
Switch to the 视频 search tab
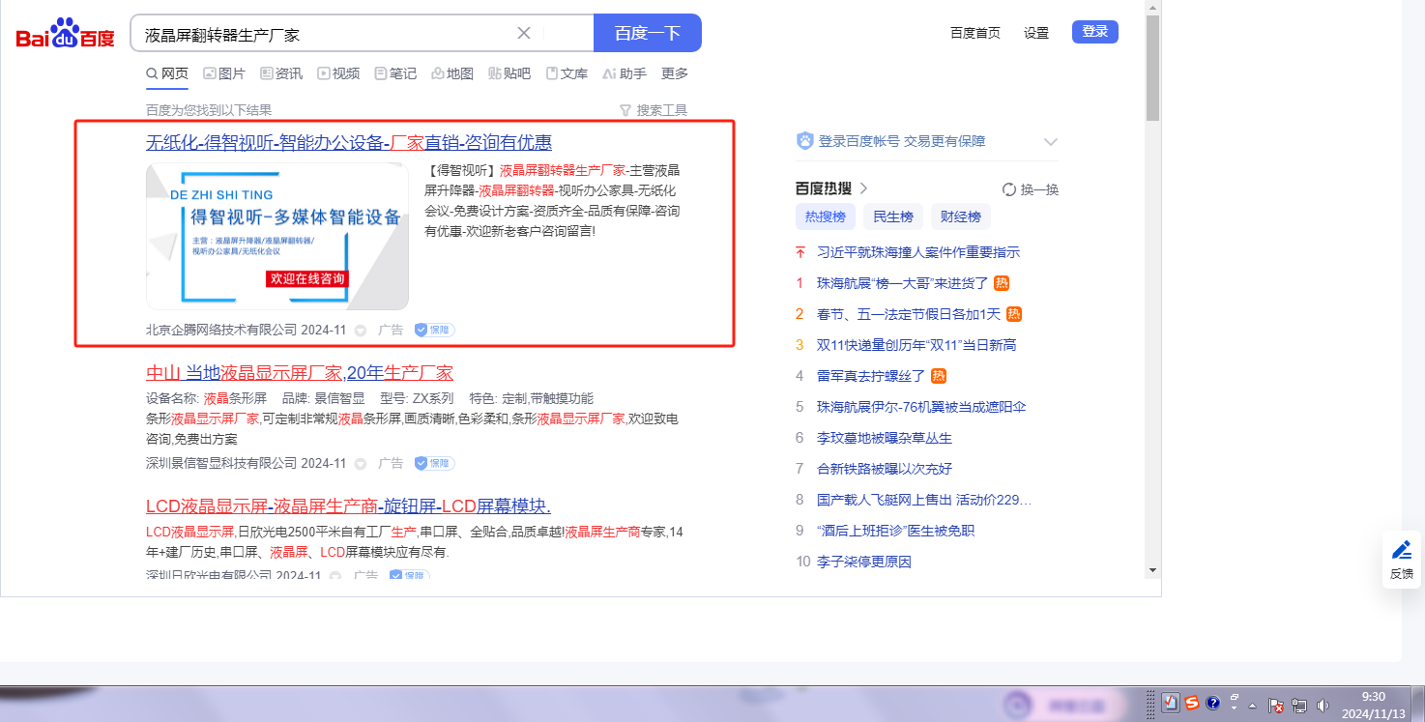pos(338,73)
